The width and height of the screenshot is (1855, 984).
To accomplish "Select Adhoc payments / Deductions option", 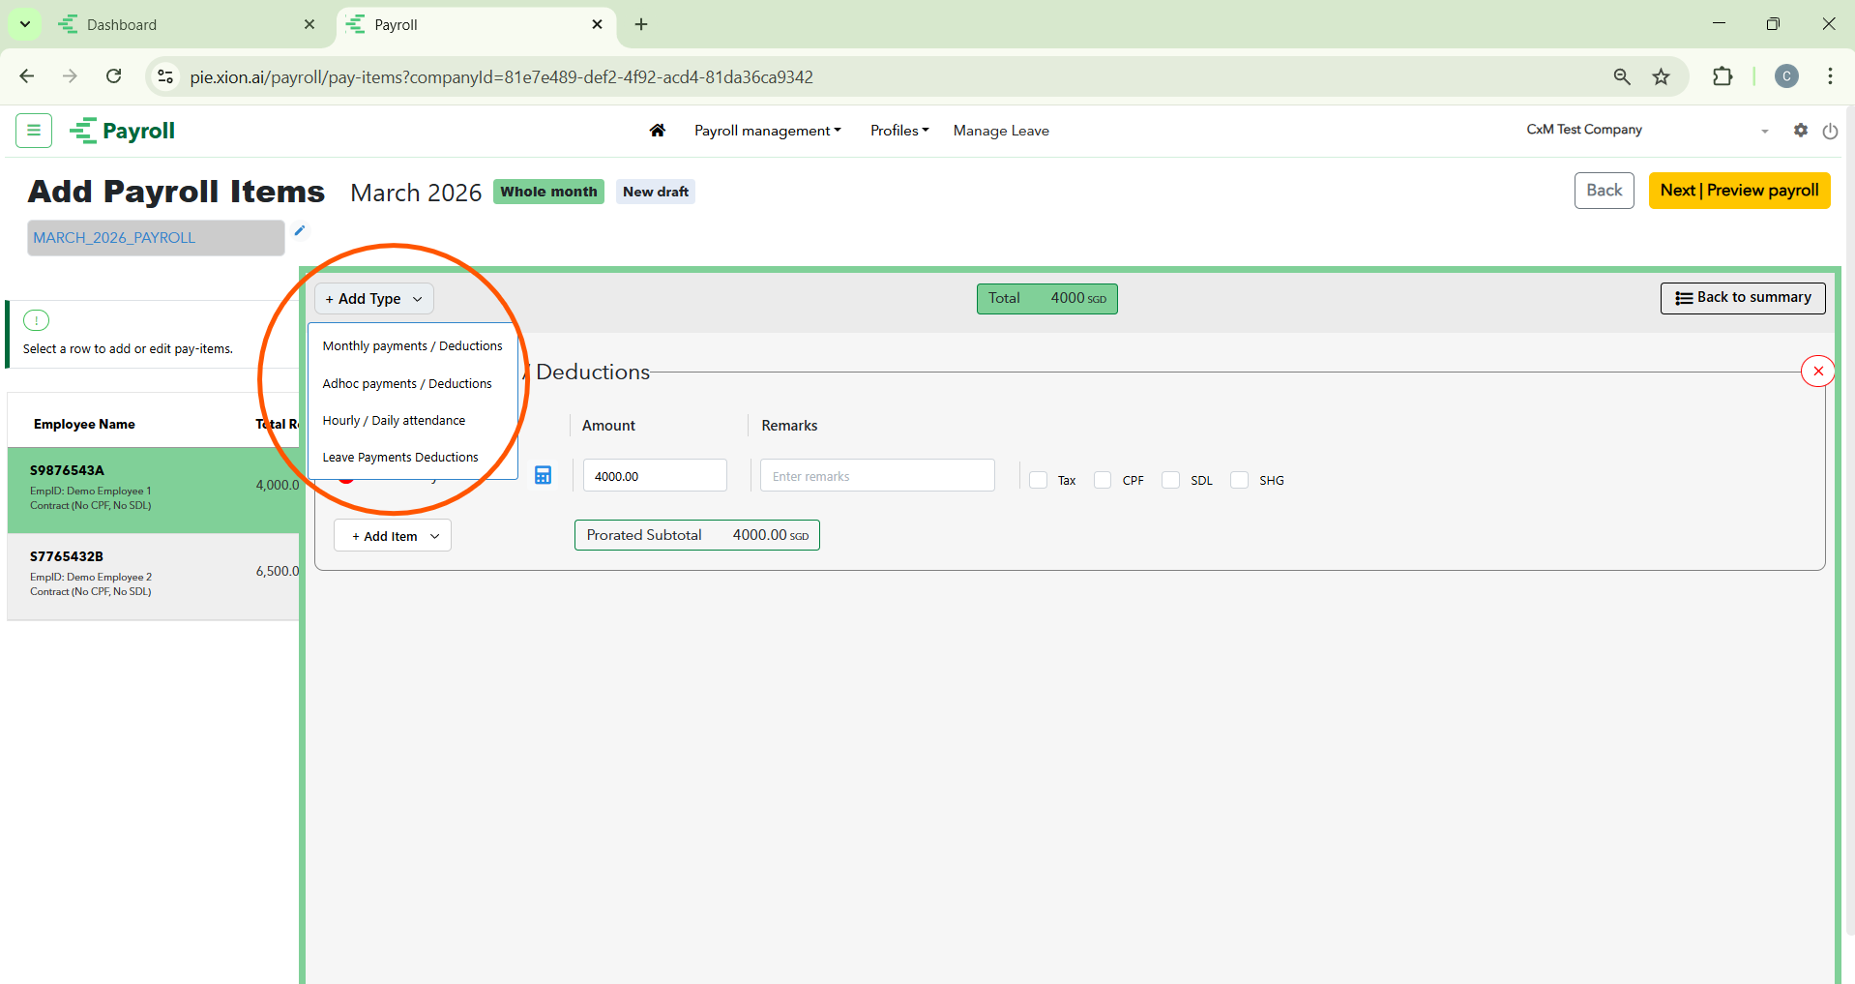I will coord(407,384).
